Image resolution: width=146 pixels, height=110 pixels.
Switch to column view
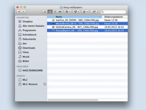(55, 12)
